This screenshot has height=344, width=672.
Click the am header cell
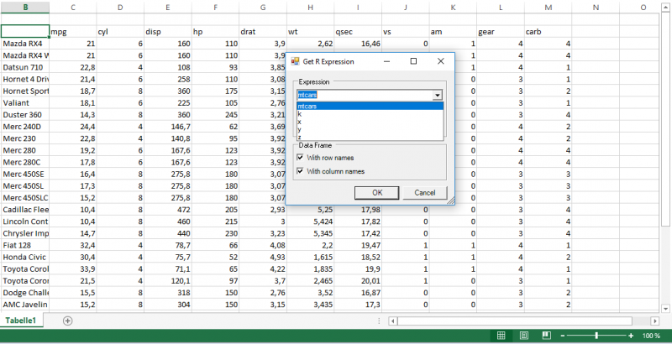click(453, 32)
